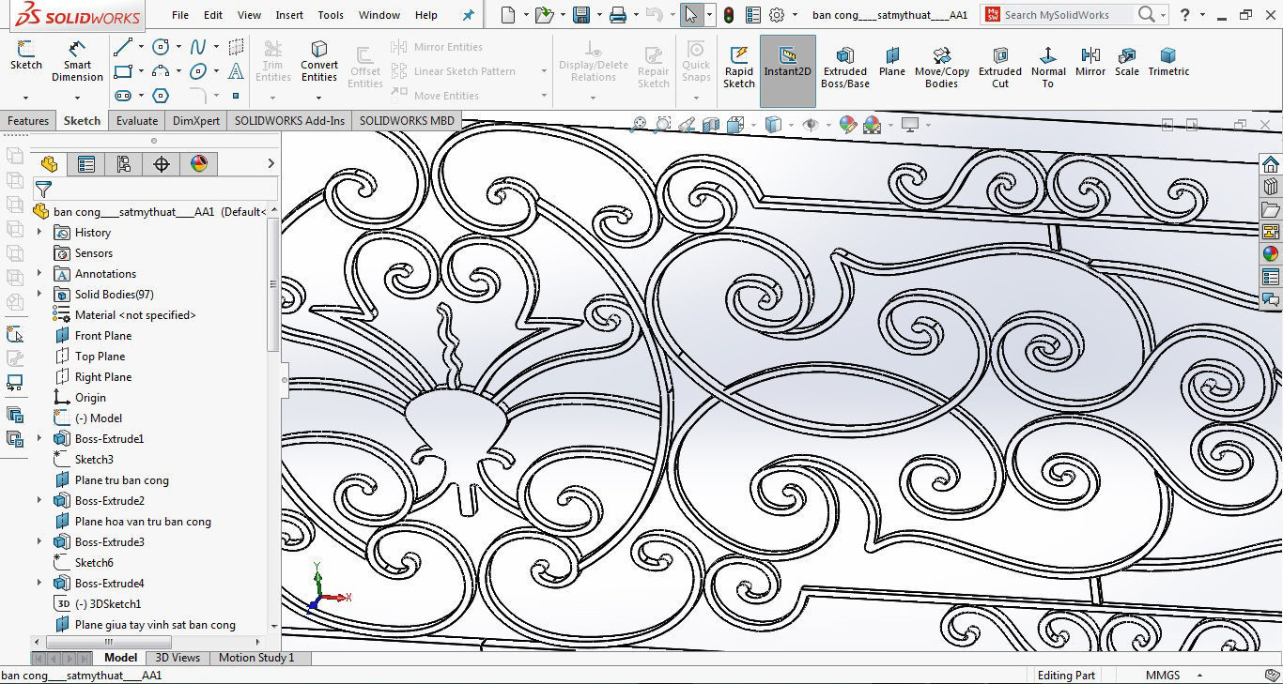1283x684 pixels.
Task: Select the sketch Text tool
Action: (236, 71)
